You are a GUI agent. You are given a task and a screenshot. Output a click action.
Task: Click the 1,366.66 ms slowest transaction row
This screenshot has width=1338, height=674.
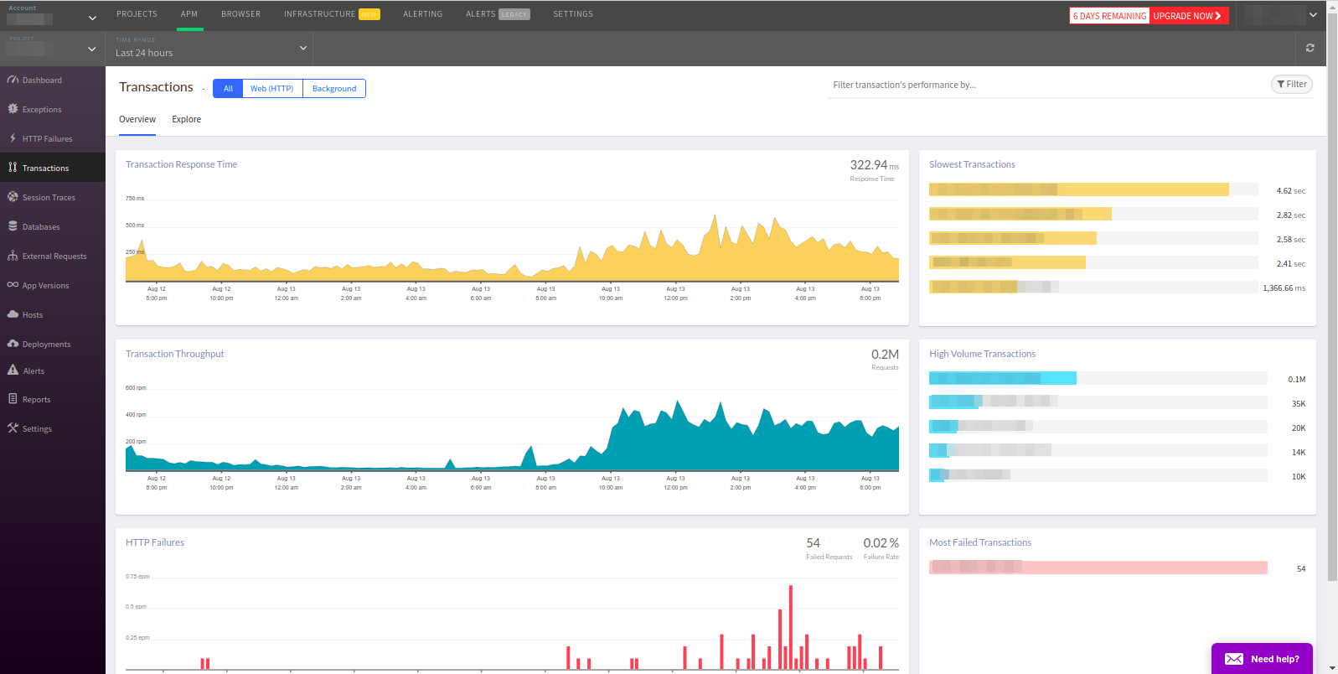click(1117, 288)
